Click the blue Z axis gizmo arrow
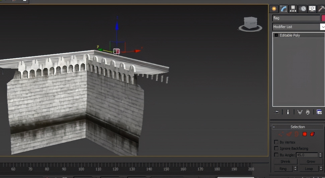The width and height of the screenshot is (325, 178). [117, 26]
